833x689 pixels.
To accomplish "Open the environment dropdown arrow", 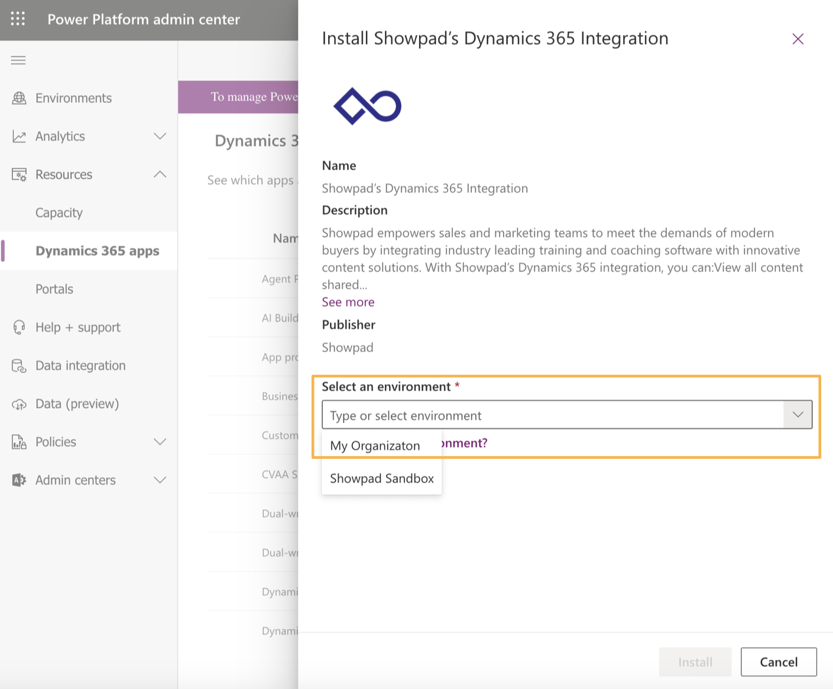I will click(x=798, y=415).
